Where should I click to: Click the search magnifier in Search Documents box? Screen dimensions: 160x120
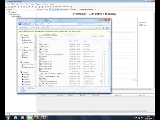pyautogui.click(x=108, y=24)
